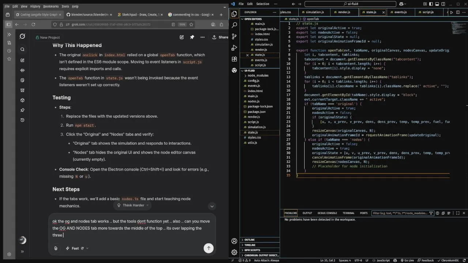Open a new Firefox tab
The height and width of the screenshot is (263, 468).
tap(221, 15)
